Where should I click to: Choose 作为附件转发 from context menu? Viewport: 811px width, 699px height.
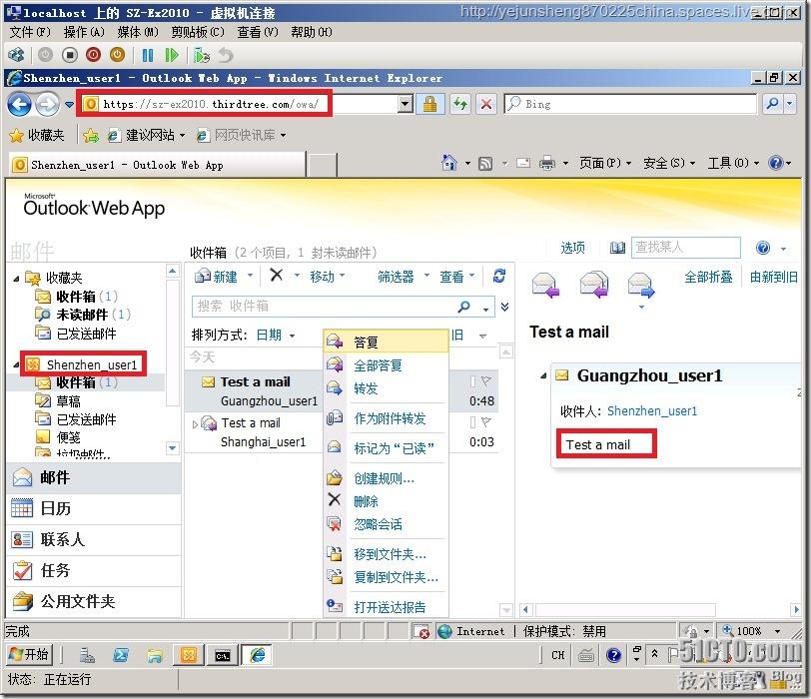click(386, 418)
